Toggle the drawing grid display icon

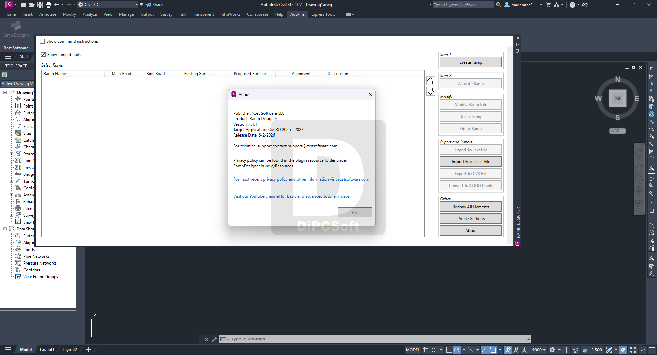click(x=426, y=350)
